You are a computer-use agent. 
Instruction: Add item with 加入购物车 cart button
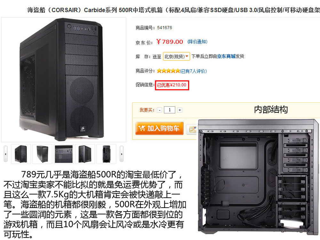159,128
